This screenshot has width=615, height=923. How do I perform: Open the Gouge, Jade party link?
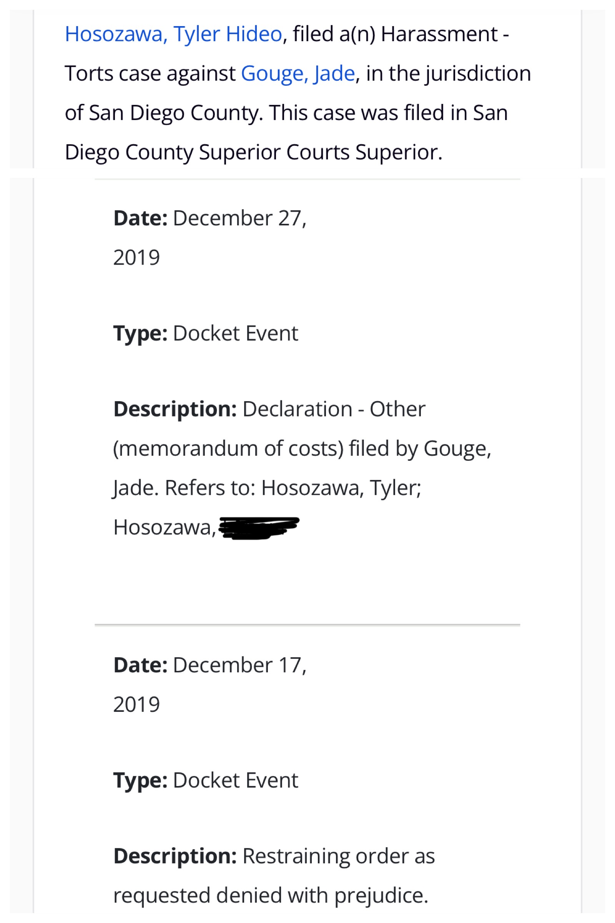click(298, 73)
